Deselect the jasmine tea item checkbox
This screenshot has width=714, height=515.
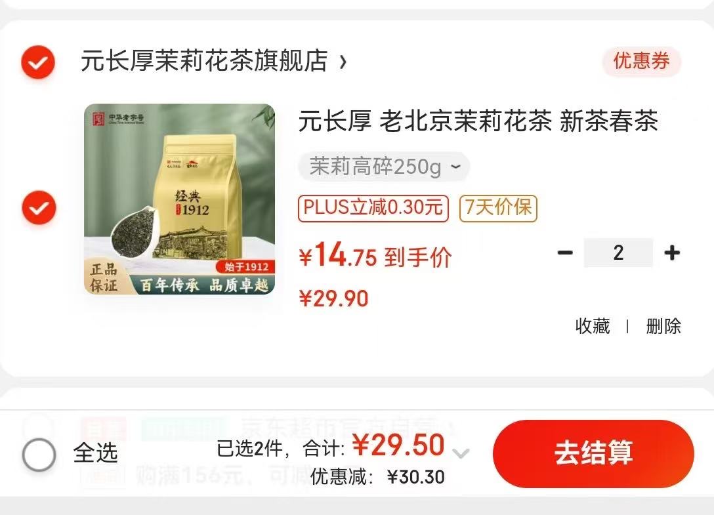pos(39,207)
